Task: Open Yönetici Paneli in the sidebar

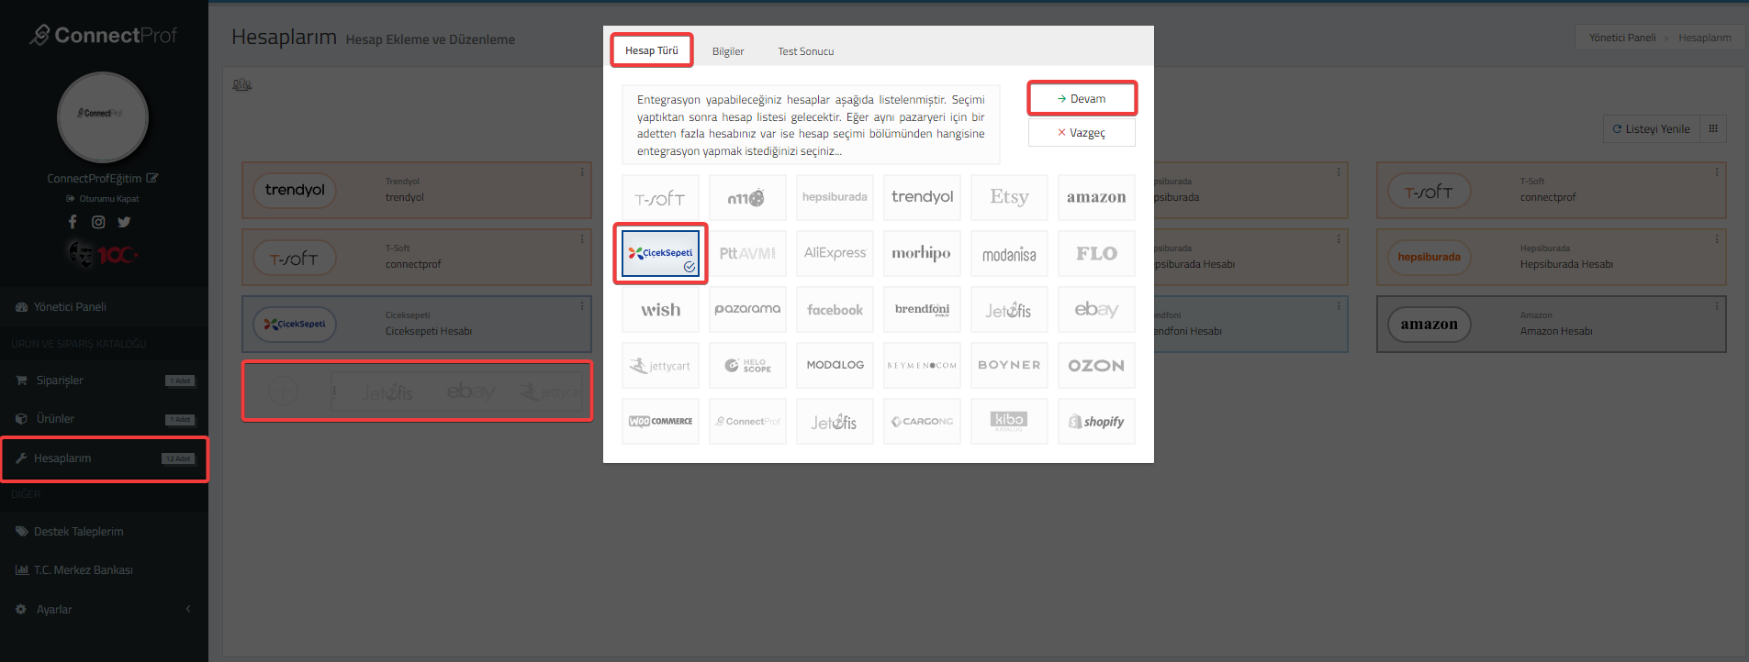Action: (104, 307)
